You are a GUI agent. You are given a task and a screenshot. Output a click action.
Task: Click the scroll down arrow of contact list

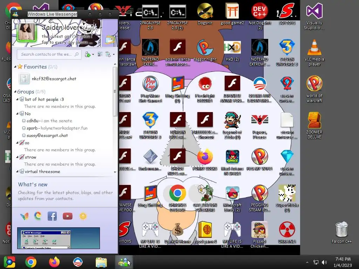click(x=115, y=172)
